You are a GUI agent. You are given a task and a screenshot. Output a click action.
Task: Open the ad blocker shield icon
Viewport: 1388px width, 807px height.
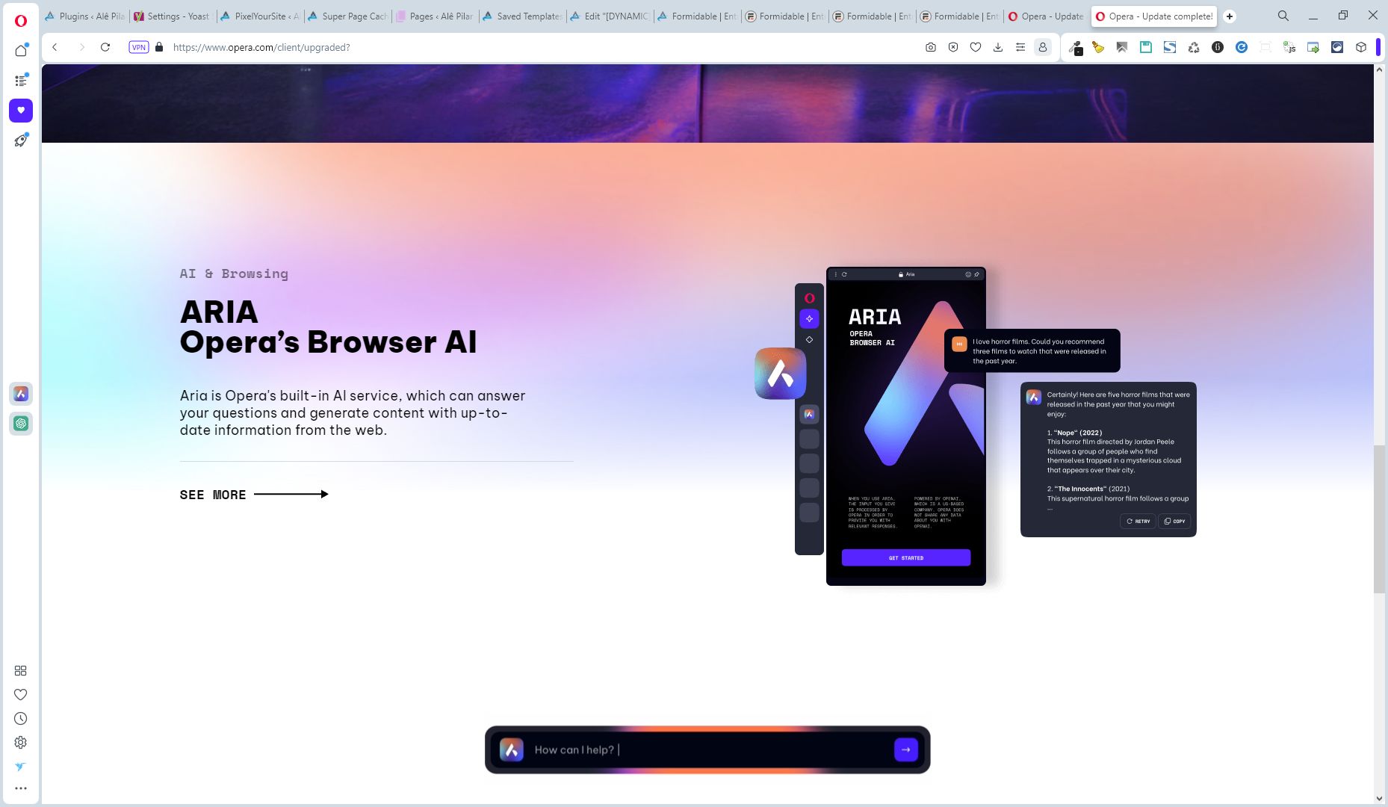[953, 47]
